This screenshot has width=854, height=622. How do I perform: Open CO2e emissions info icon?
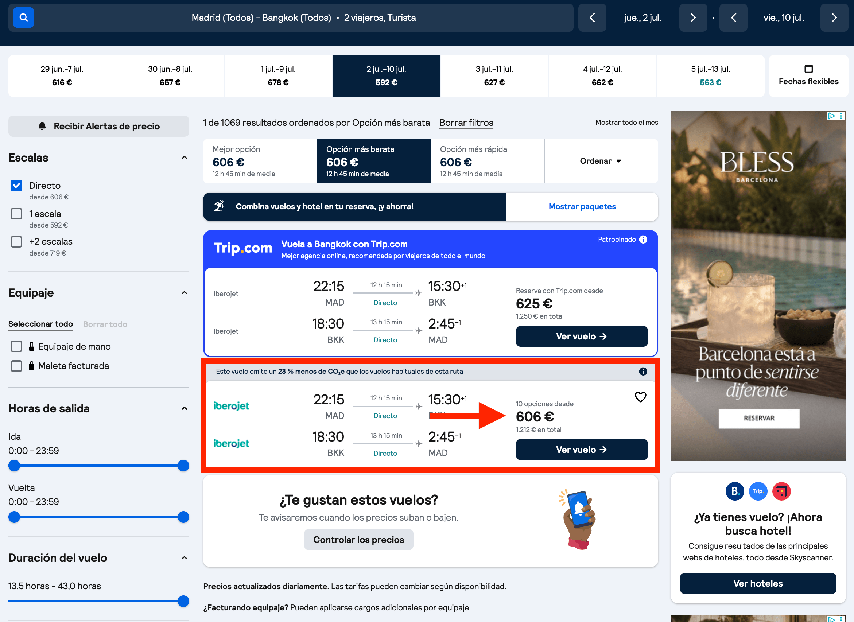(643, 372)
